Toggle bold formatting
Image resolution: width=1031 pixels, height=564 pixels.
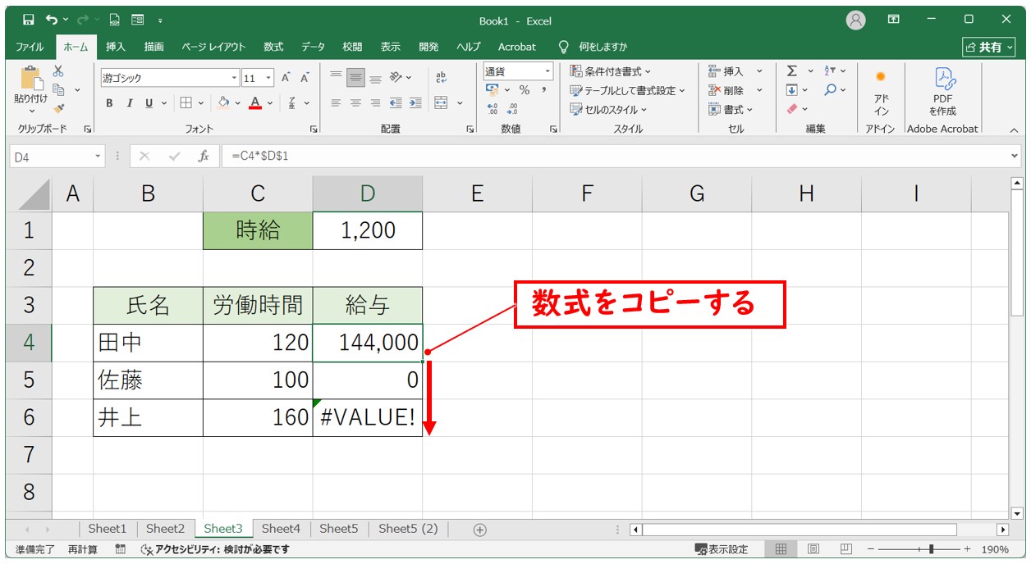click(109, 103)
